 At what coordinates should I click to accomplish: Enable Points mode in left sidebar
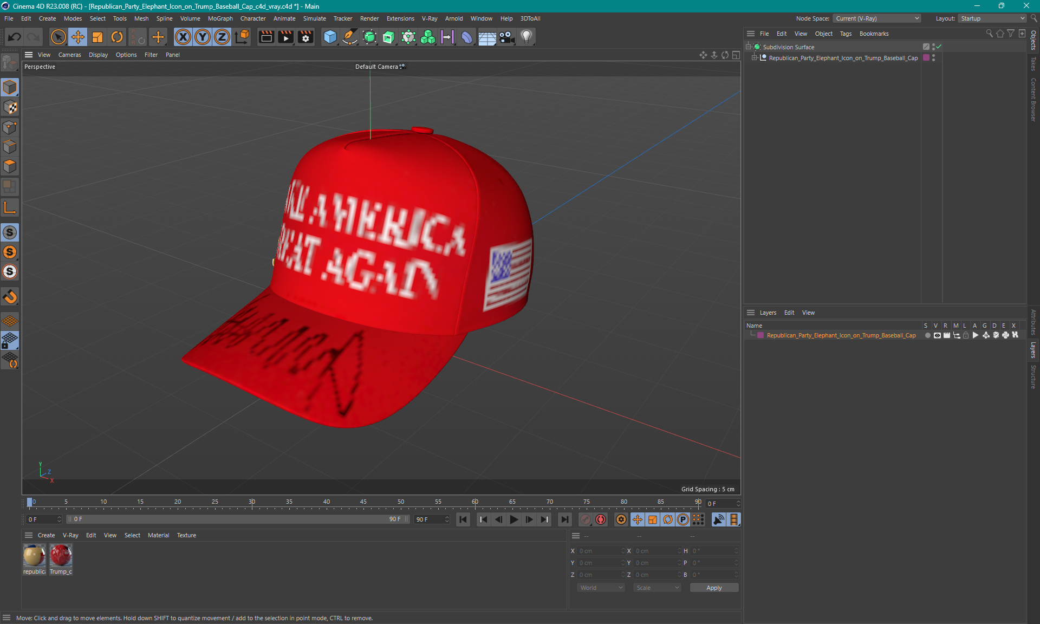[x=10, y=127]
